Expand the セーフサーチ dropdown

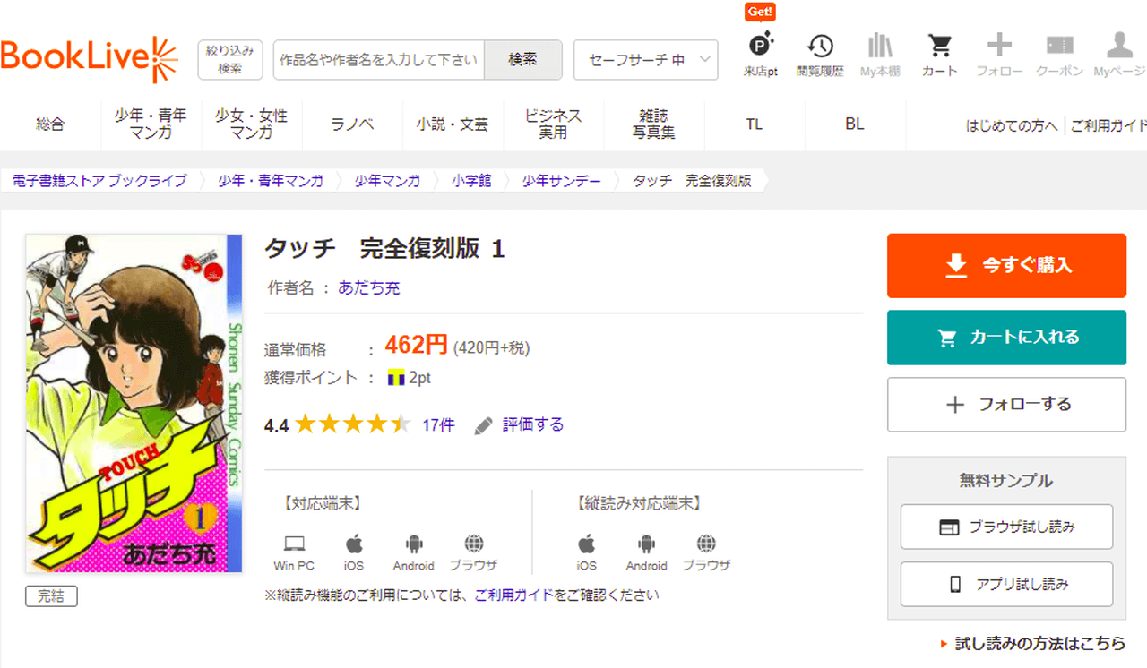point(645,60)
